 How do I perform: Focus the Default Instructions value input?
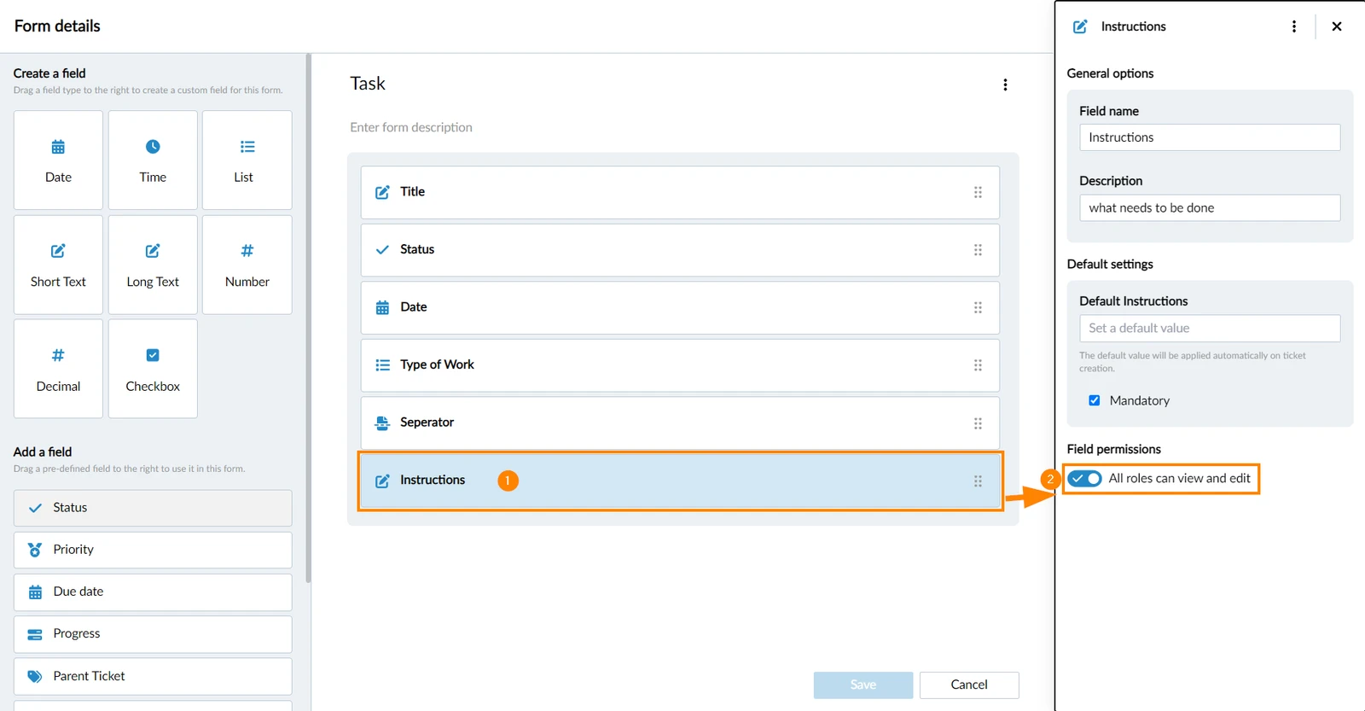click(1210, 329)
